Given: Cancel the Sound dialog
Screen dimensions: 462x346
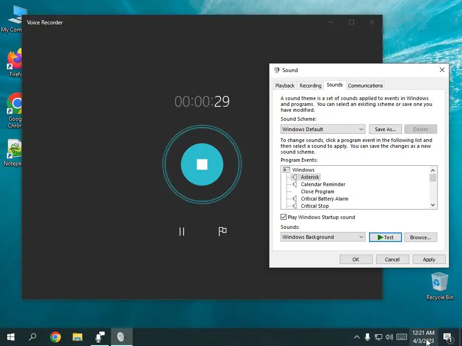Looking at the screenshot, I should click(393, 259).
